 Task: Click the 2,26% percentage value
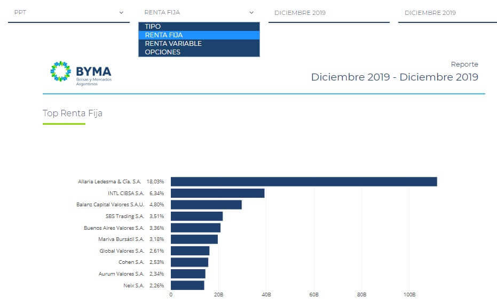pyautogui.click(x=157, y=285)
